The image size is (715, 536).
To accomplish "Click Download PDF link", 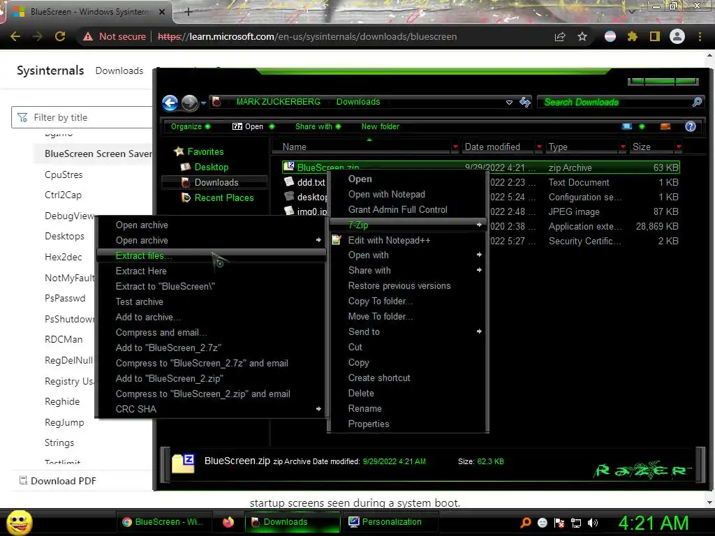I will [x=57, y=481].
